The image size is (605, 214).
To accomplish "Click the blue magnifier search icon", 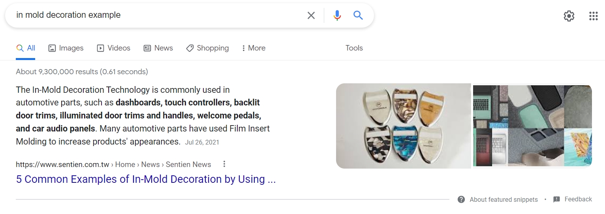I will coord(358,15).
